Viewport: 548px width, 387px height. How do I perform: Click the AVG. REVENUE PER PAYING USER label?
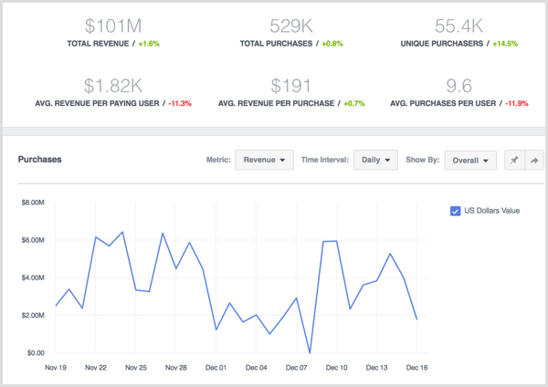97,103
